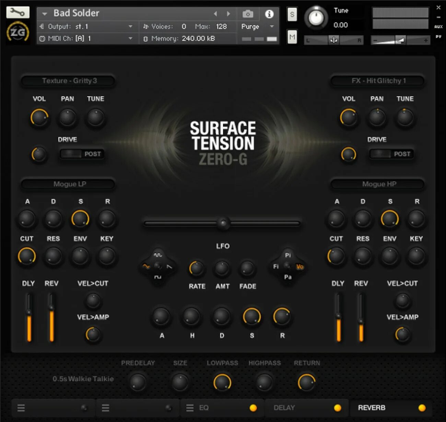Click left layer VOL knob
Viewport: 446px width, 422px height.
click(39, 118)
